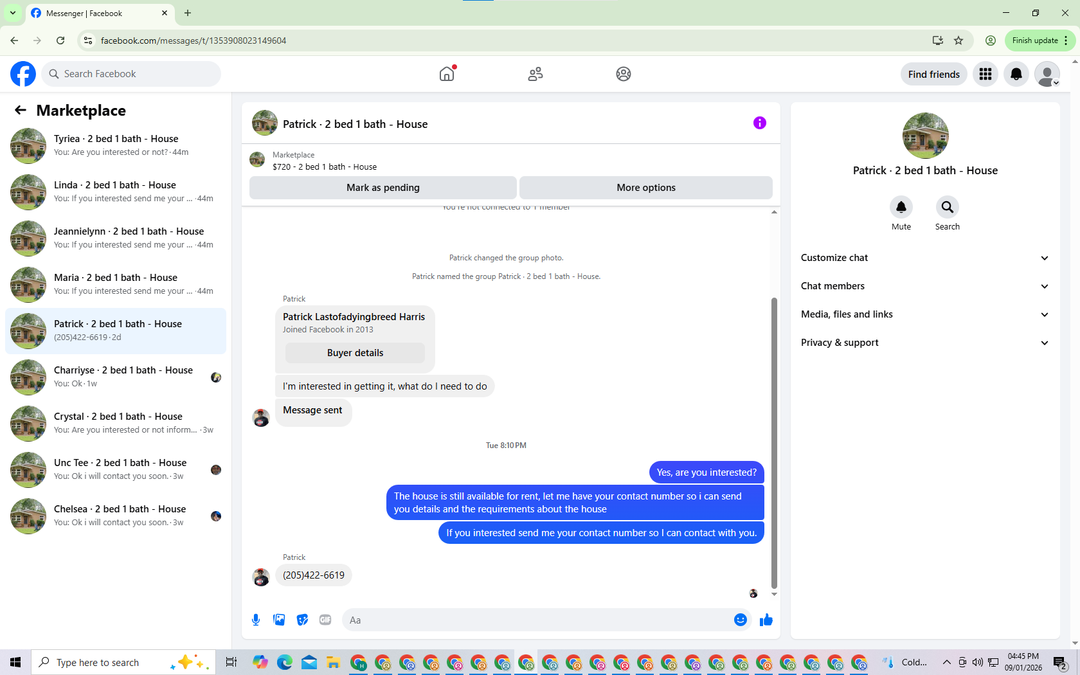Click 'Yes, are you interested?' message
Image resolution: width=1080 pixels, height=675 pixels.
pos(706,473)
